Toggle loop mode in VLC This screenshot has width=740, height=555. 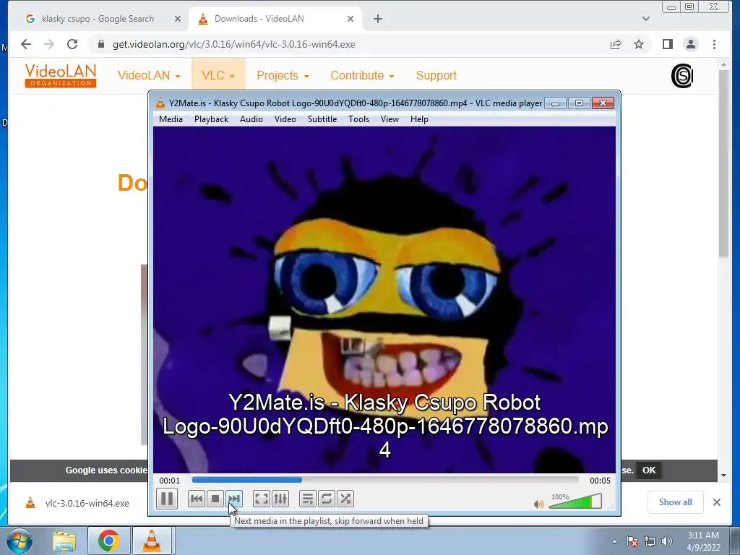[x=327, y=499]
